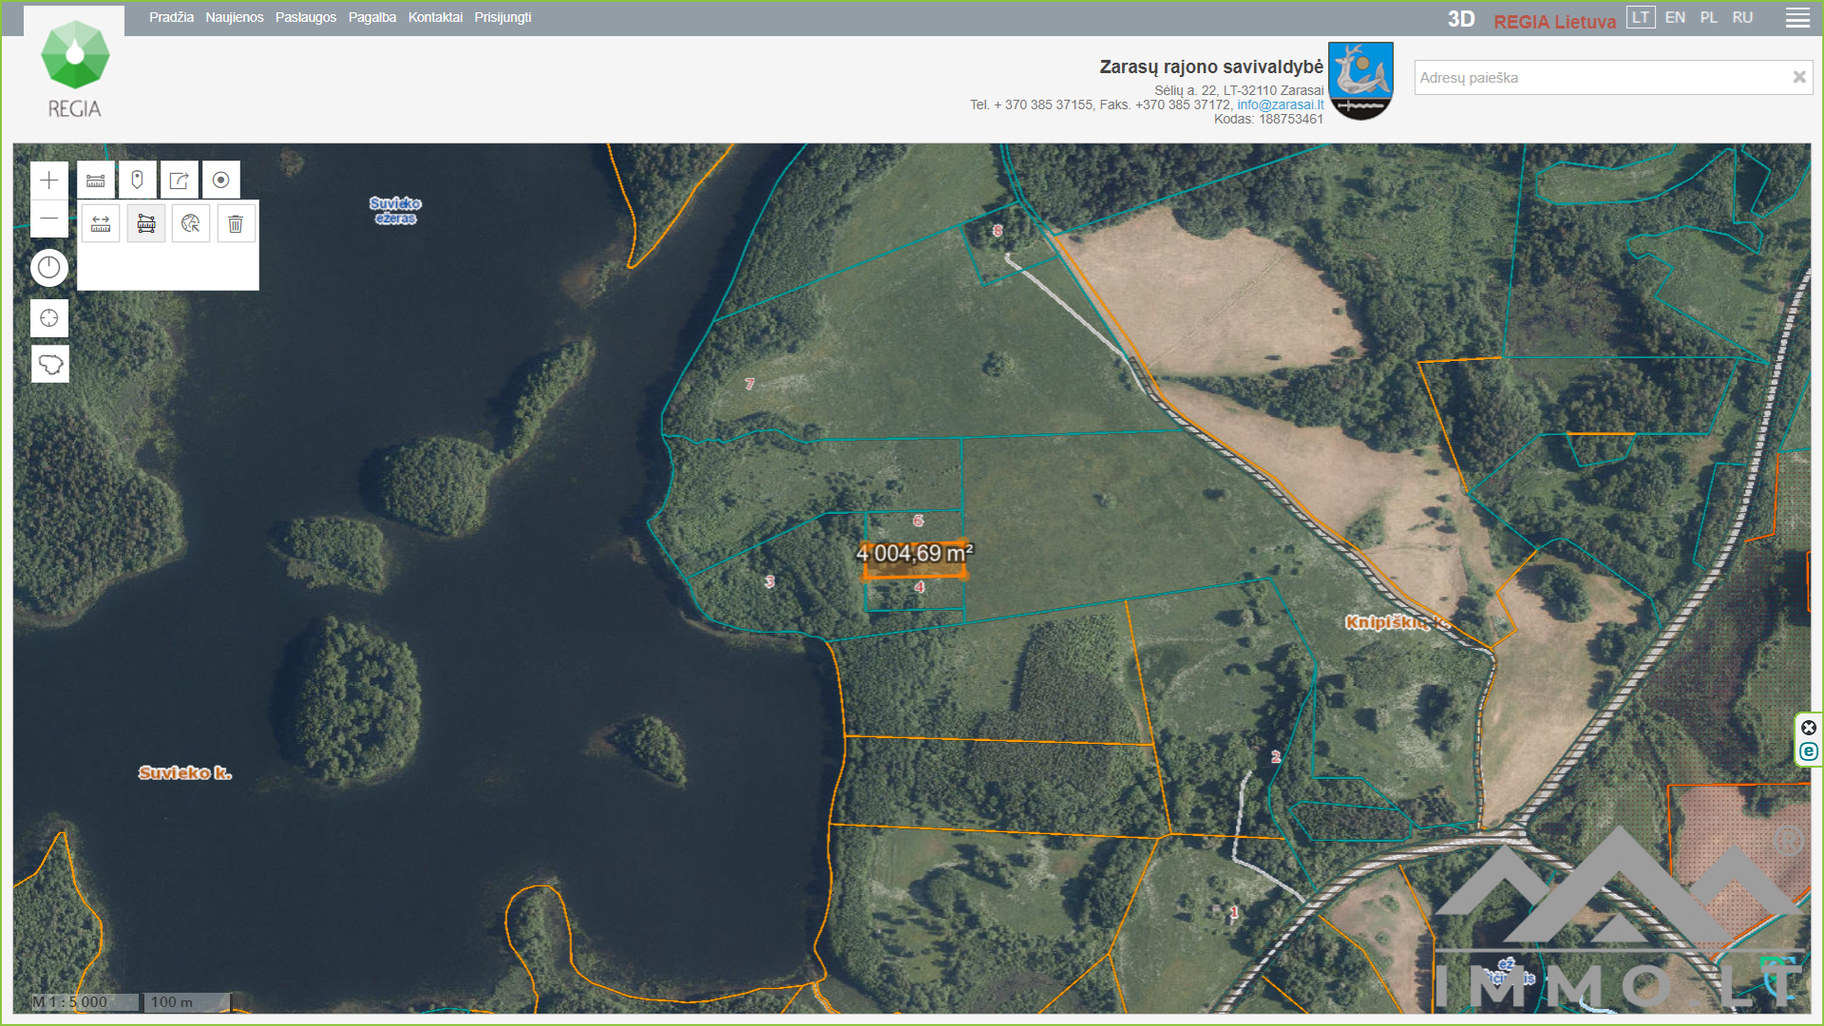Click the locate crosshair button
Viewport: 1824px width, 1026px height.
pyautogui.click(x=49, y=318)
